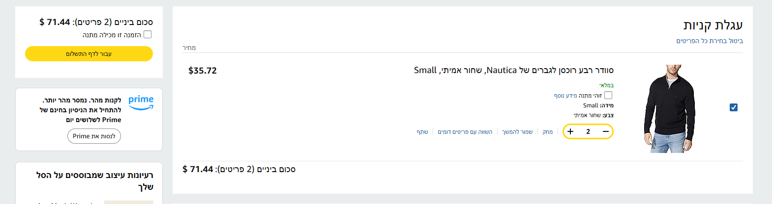Viewport: 772px width, 204px height.
Task: Click the minus icon to decrease quantity
Action: point(606,131)
